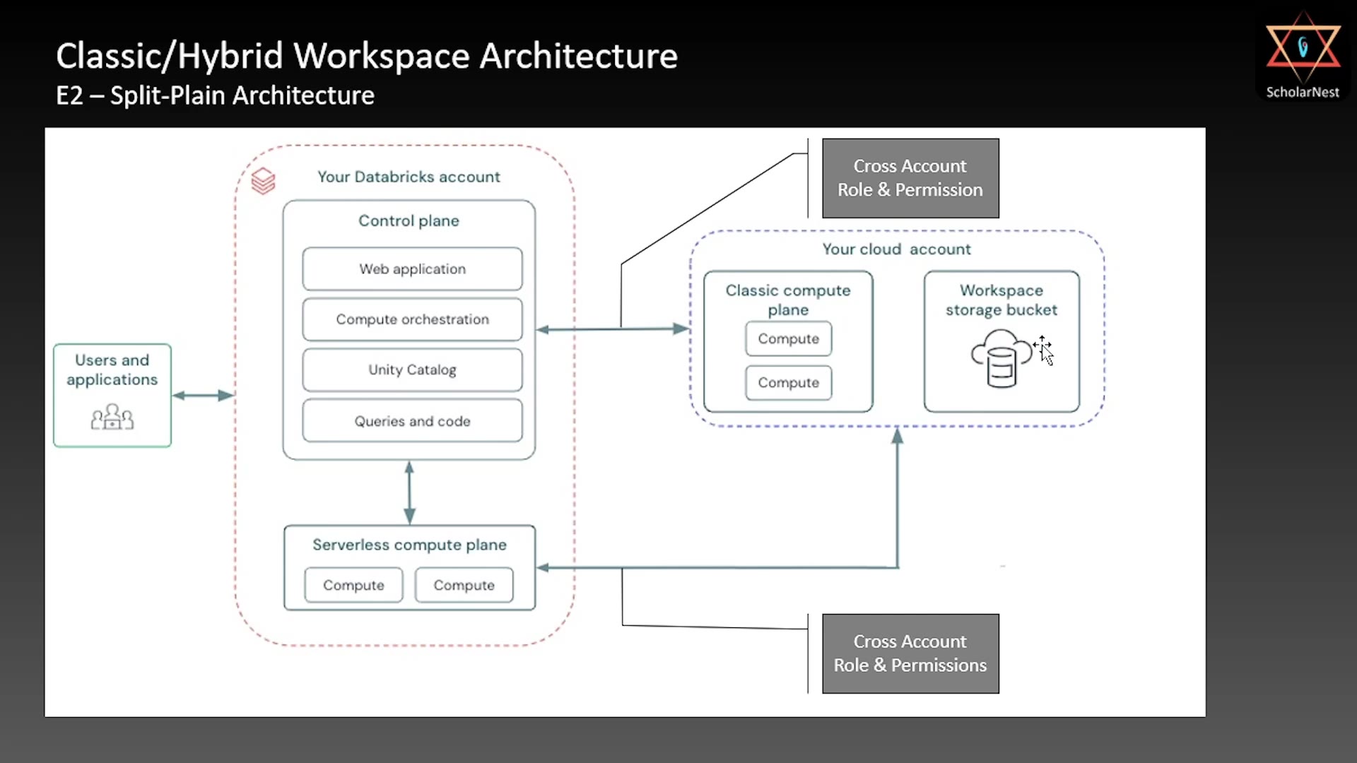Screen dimensions: 1357x763
Task: Click the second Compute box in Classic compute plane
Action: pos(788,383)
